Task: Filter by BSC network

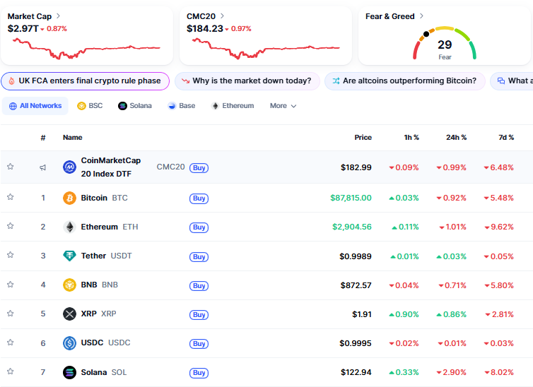Action: 90,106
